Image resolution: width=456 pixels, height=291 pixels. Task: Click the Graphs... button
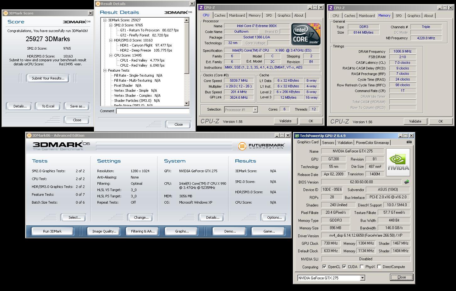pyautogui.click(x=182, y=231)
